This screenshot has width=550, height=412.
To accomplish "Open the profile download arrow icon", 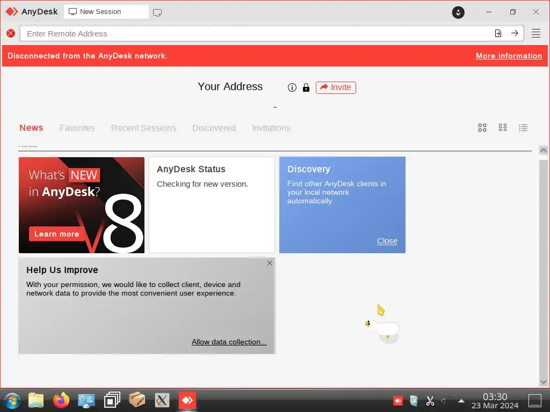I will (x=458, y=12).
